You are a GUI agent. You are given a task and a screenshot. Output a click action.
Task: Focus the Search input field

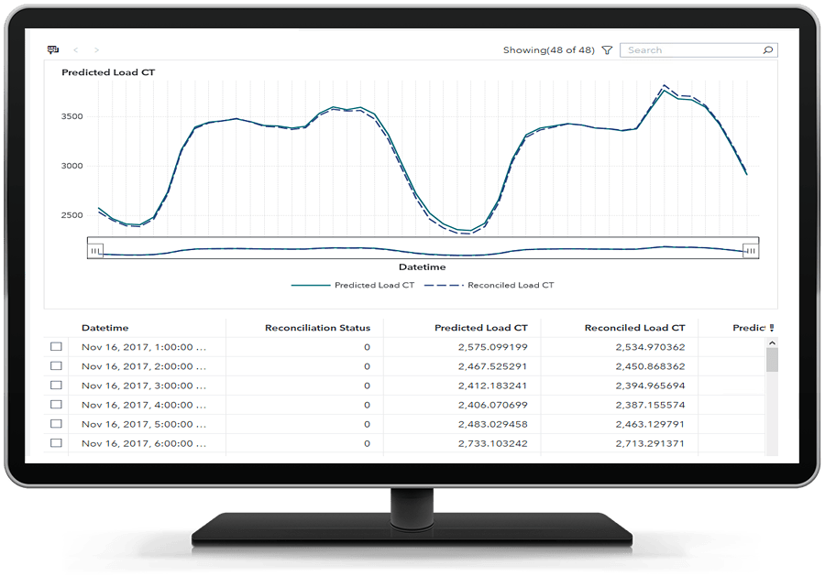click(692, 50)
